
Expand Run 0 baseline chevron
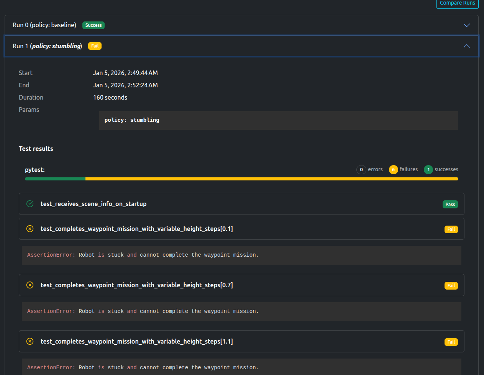pyautogui.click(x=466, y=25)
